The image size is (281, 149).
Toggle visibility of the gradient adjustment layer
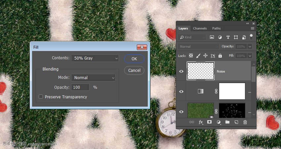181,91
